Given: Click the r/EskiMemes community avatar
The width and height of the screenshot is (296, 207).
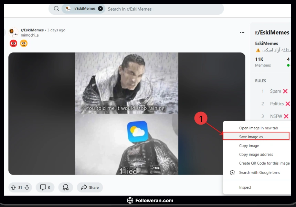Looking at the screenshot, I should [x=13, y=32].
